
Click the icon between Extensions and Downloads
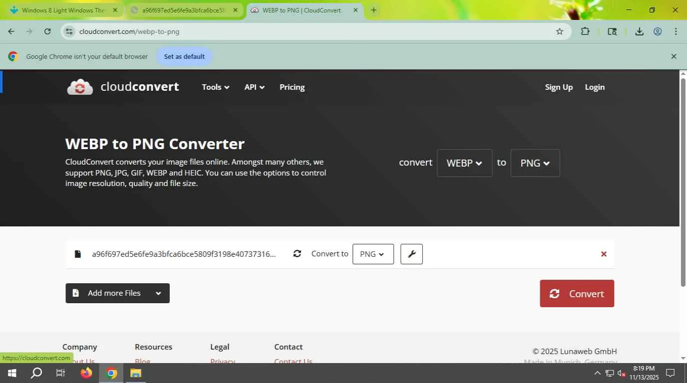(612, 31)
